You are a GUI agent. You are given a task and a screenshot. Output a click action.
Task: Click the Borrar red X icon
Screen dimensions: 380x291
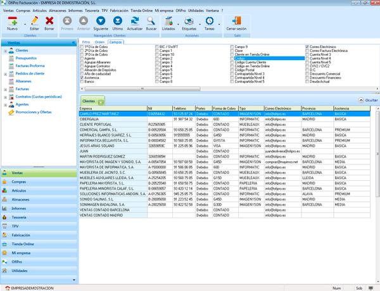tap(49, 22)
